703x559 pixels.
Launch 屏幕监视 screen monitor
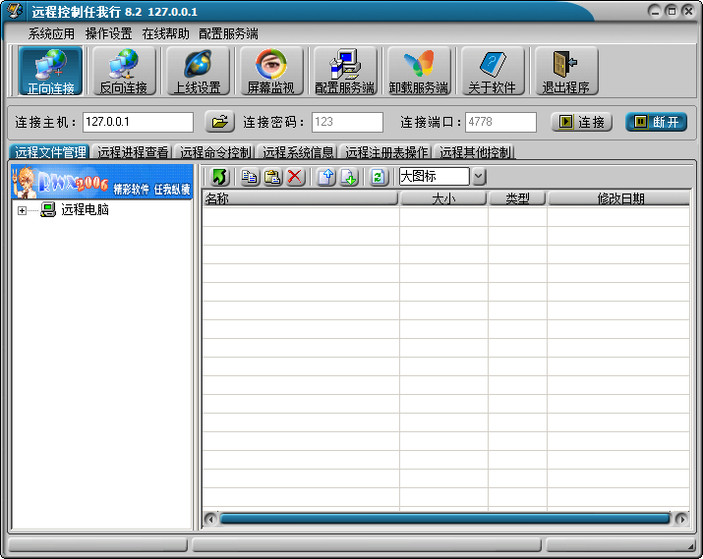pos(270,72)
